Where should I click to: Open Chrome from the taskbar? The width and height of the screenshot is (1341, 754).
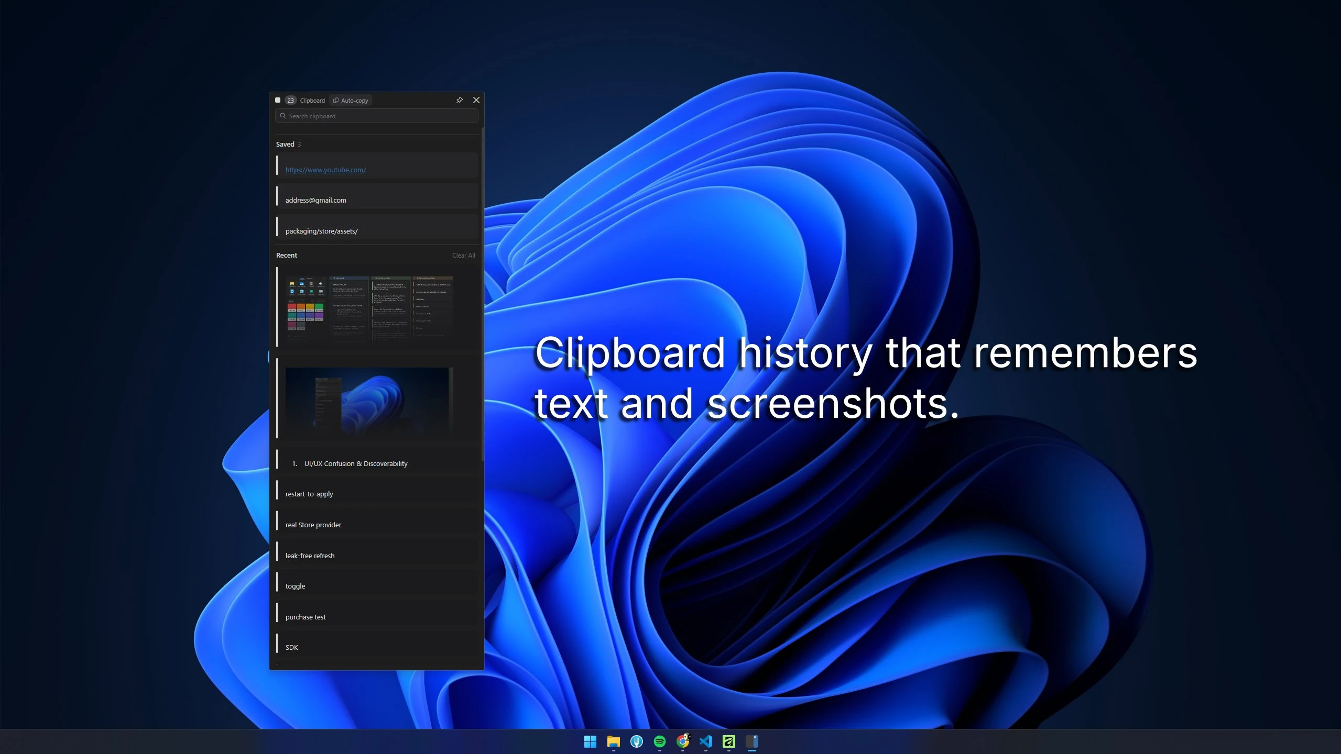[683, 741]
